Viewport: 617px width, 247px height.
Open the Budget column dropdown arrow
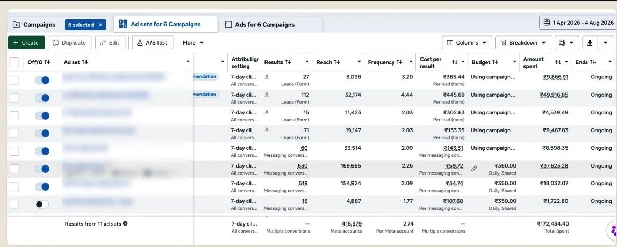[x=514, y=62]
